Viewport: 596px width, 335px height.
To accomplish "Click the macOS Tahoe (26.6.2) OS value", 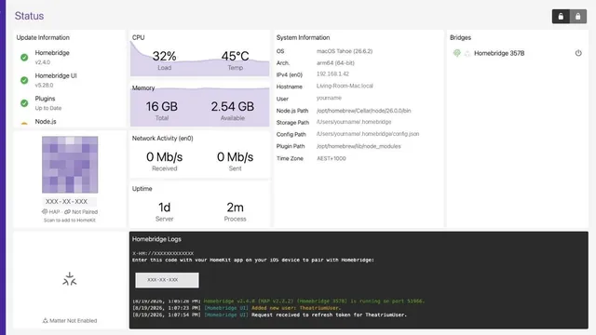I will click(x=345, y=51).
